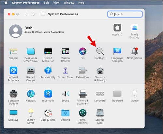The width and height of the screenshot is (163, 134).
Task: Click inside the Search field
Action: 125,14
